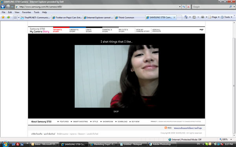The height and width of the screenshot is (147, 236).
Task: Click the orange RSS feed icon
Action: pyautogui.click(x=166, y=128)
